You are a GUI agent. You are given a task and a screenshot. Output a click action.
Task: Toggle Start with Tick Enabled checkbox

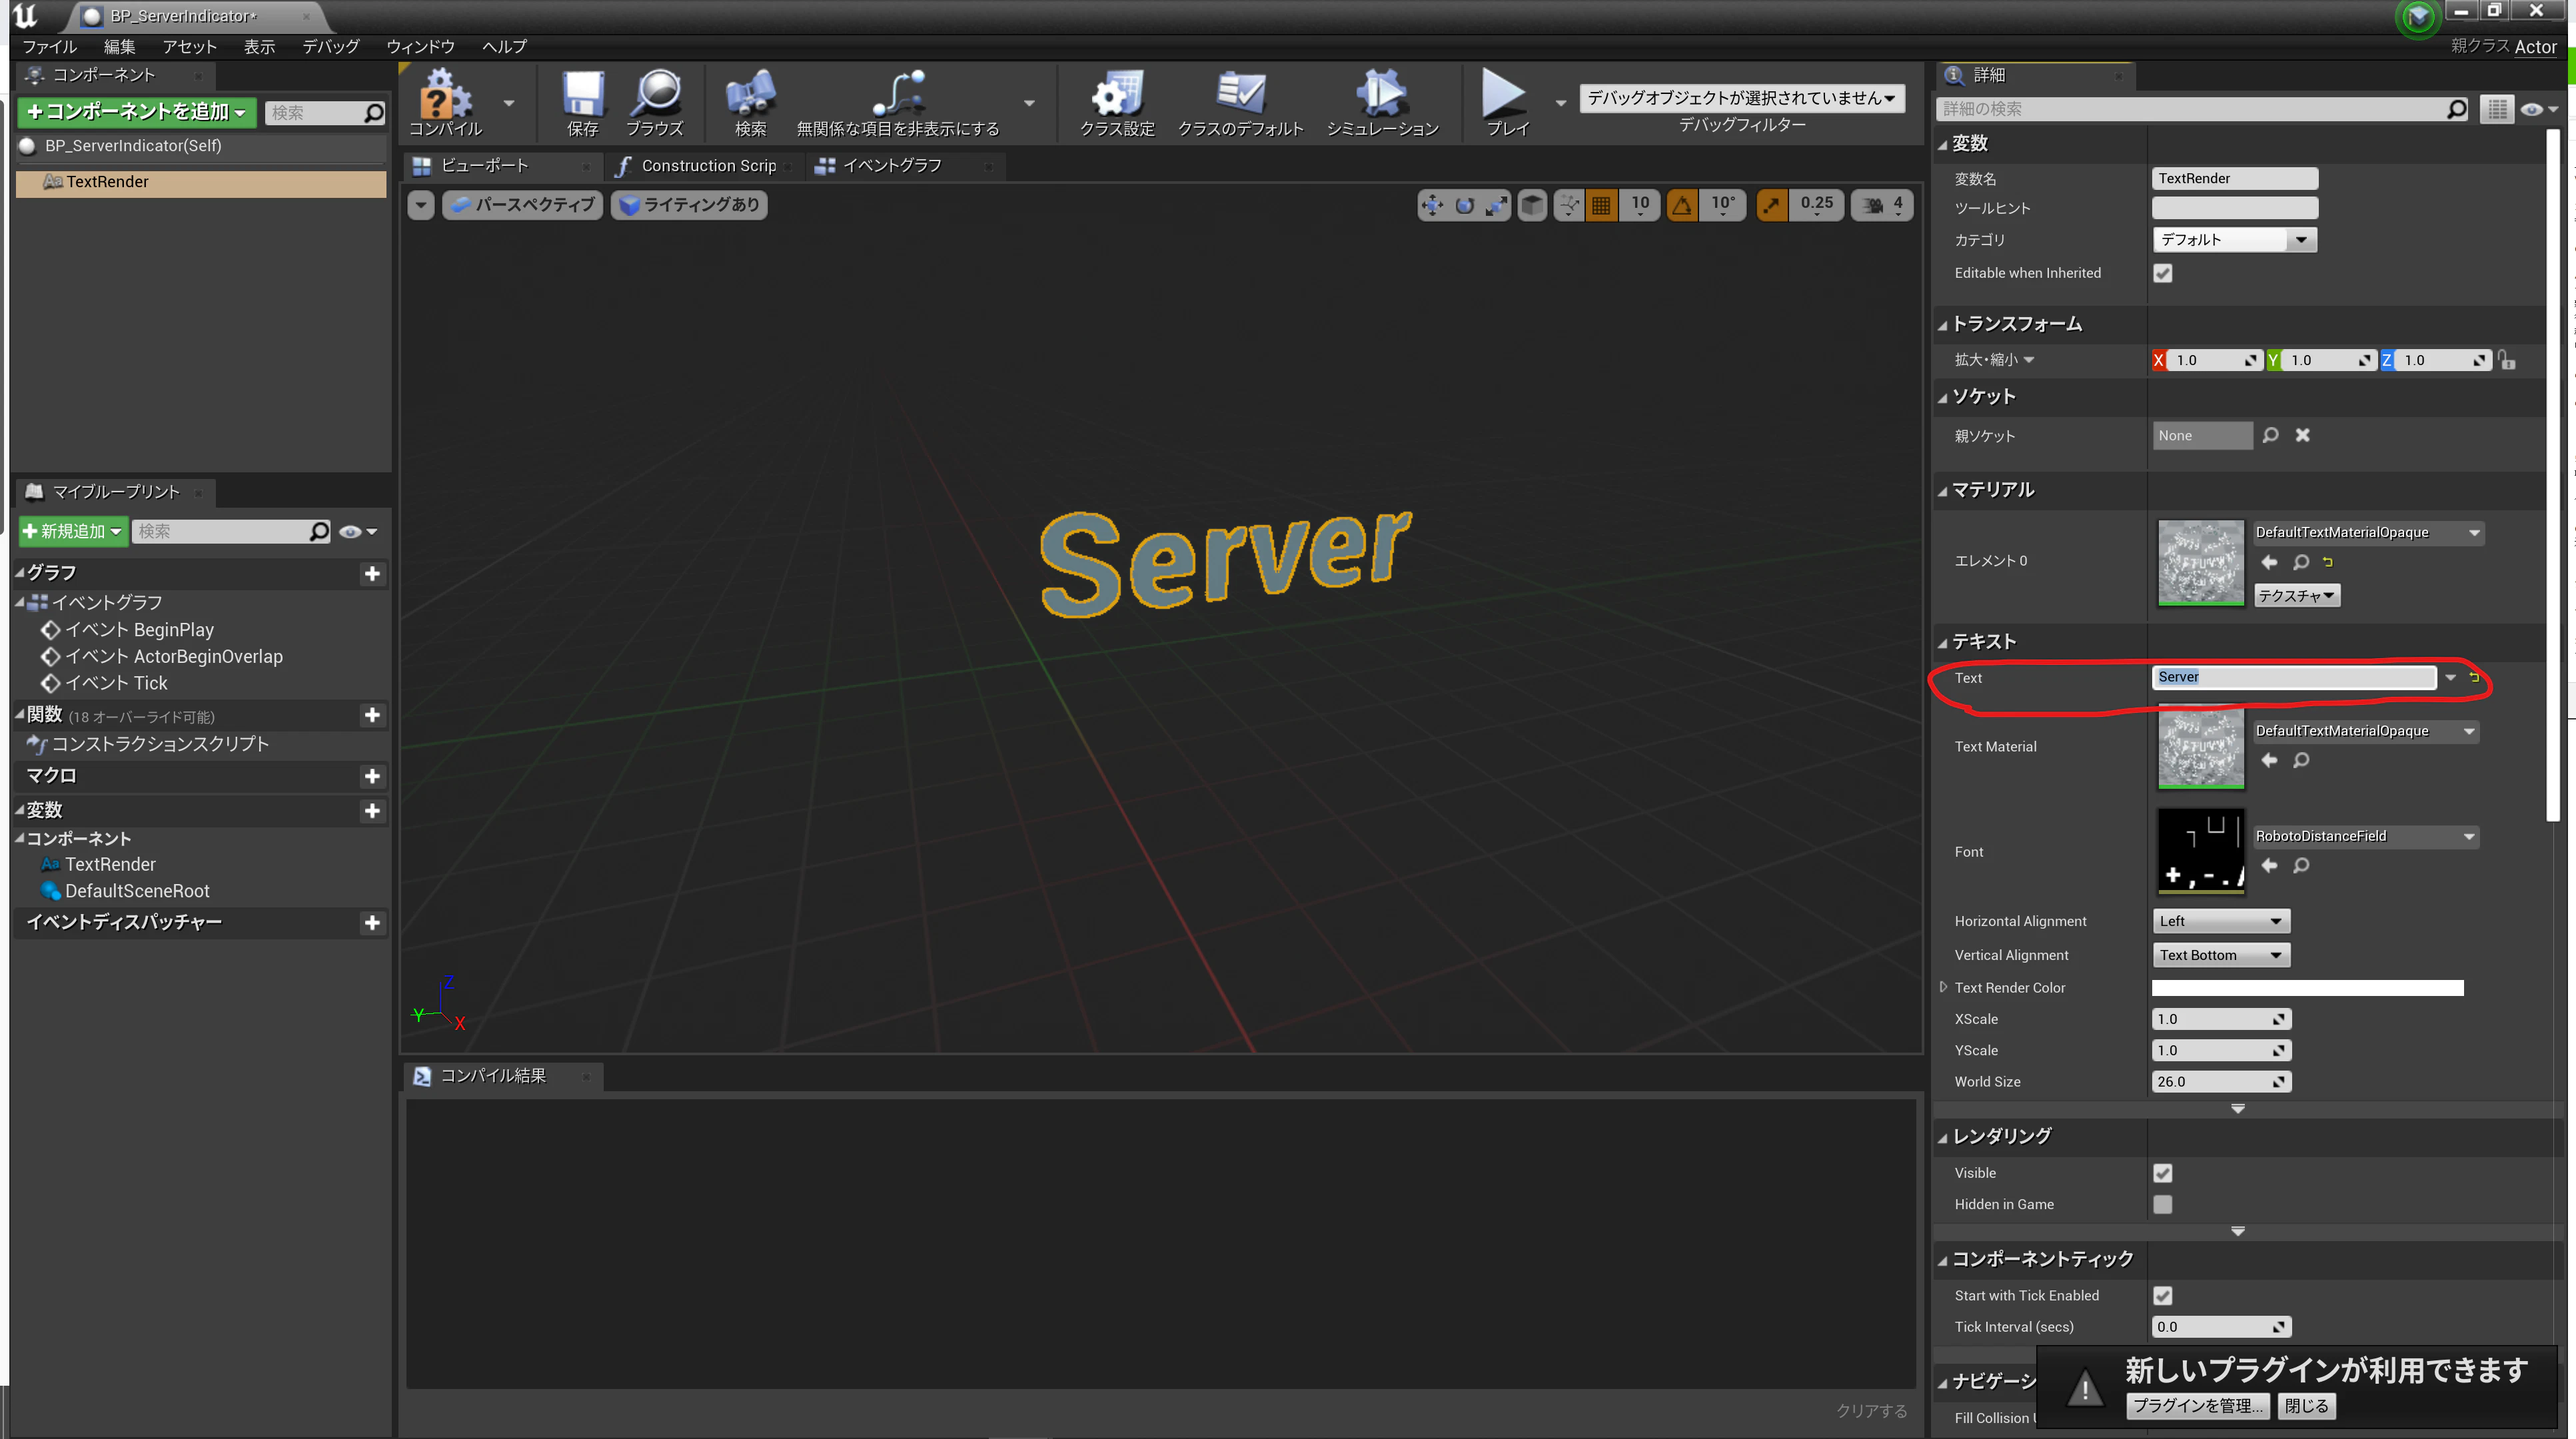point(2162,1295)
